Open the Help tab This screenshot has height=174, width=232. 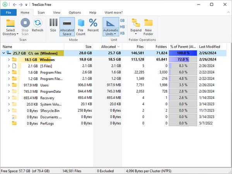pyautogui.click(x=93, y=13)
